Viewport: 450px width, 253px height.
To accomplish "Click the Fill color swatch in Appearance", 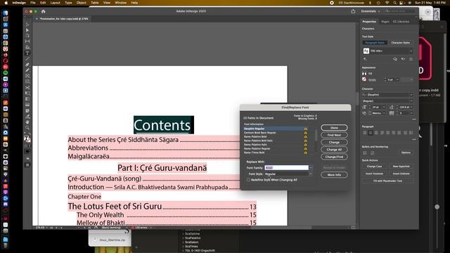I will click(x=364, y=74).
